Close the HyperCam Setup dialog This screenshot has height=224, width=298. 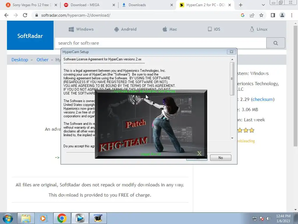click(x=231, y=52)
